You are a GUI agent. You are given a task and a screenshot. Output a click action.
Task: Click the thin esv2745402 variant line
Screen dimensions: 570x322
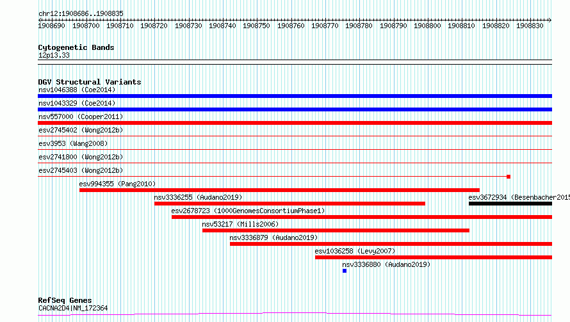[295, 136]
